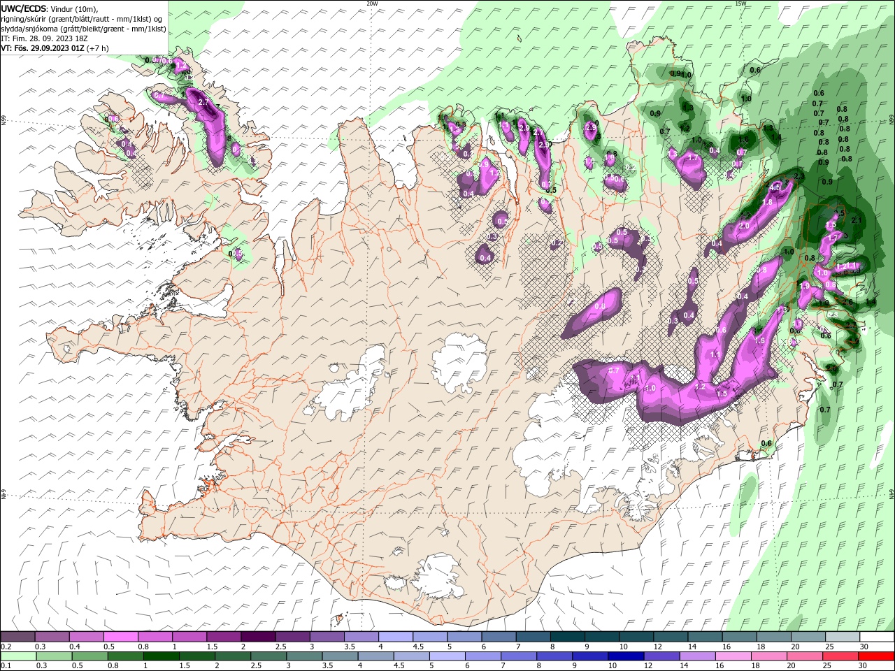Click the '0.1' value in the lower legend scale
Viewport: 895px width, 671px height.
pos(6,666)
